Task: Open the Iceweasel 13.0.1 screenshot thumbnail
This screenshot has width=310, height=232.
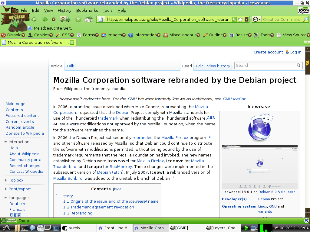Action: point(260,167)
